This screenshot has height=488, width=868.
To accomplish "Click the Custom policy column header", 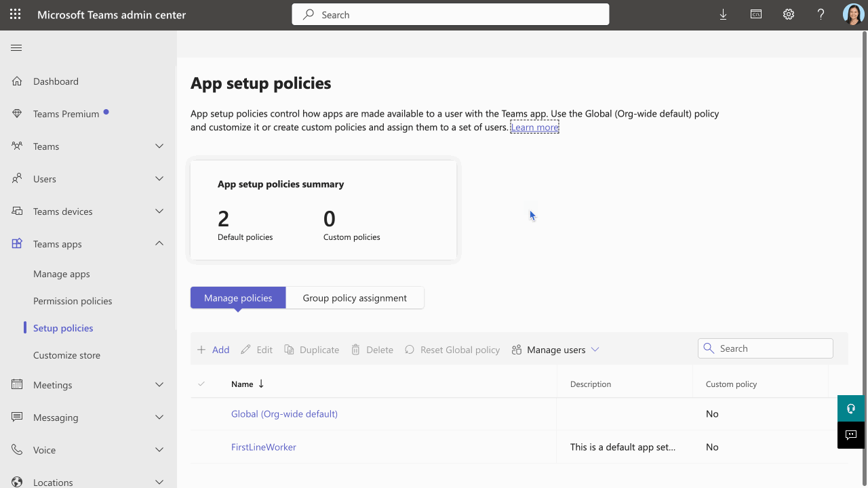I will pyautogui.click(x=731, y=384).
